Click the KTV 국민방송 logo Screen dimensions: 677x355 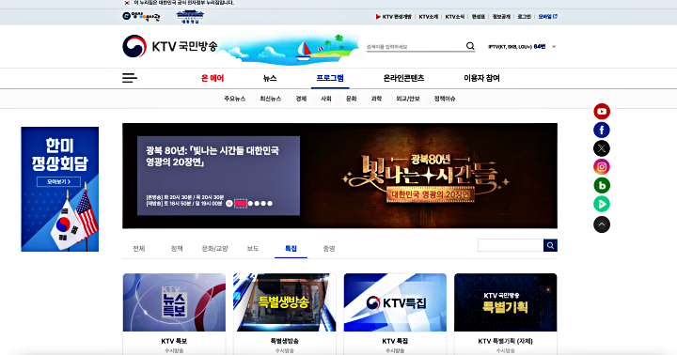169,46
